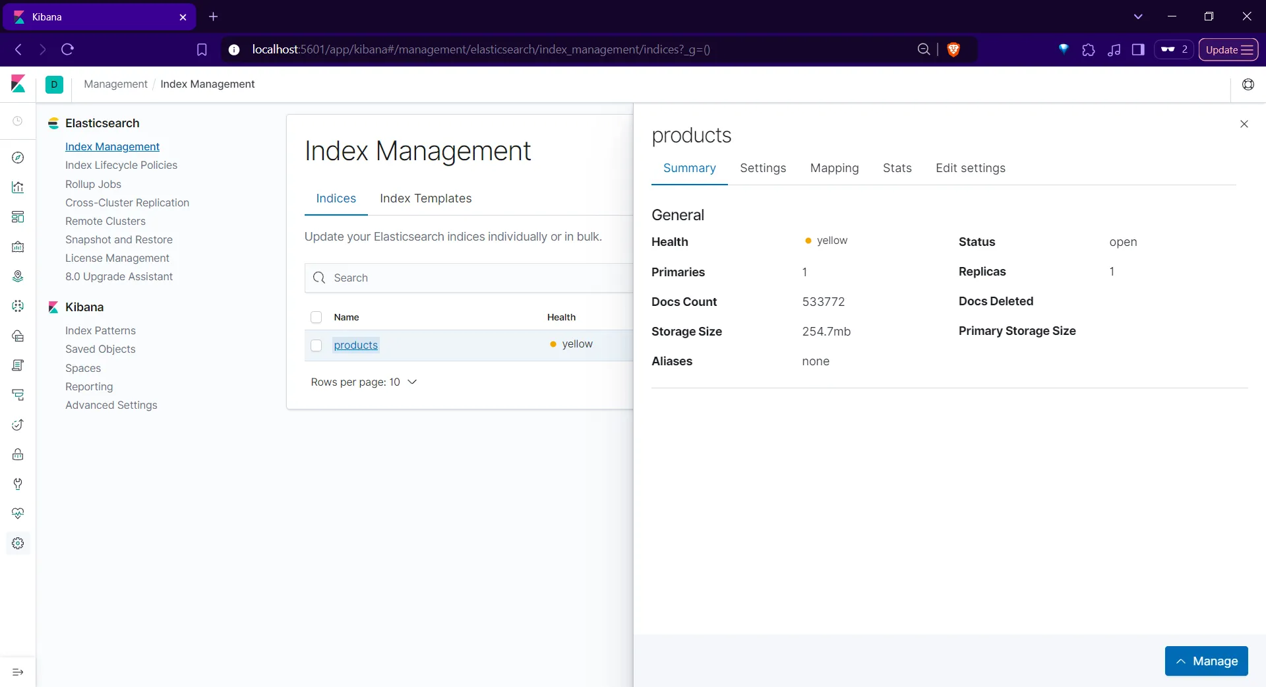Open Rows per page dropdown
1266x687 pixels.
pyautogui.click(x=364, y=382)
